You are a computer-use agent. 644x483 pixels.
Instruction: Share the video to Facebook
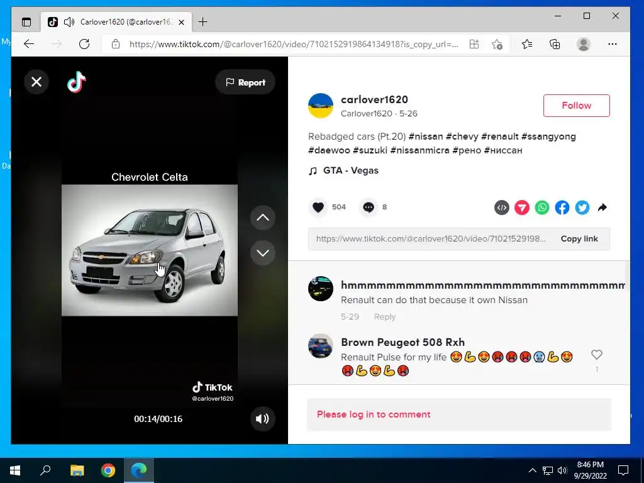click(x=562, y=208)
